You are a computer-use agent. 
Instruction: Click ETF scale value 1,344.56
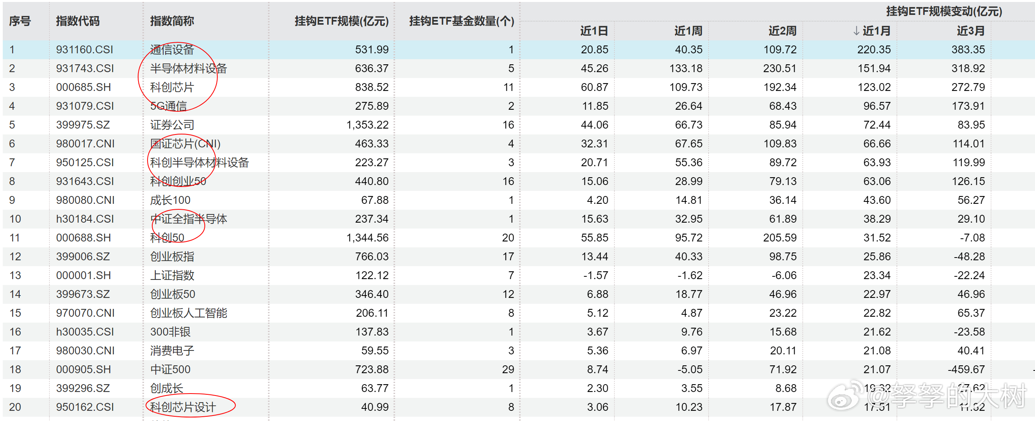pyautogui.click(x=367, y=238)
